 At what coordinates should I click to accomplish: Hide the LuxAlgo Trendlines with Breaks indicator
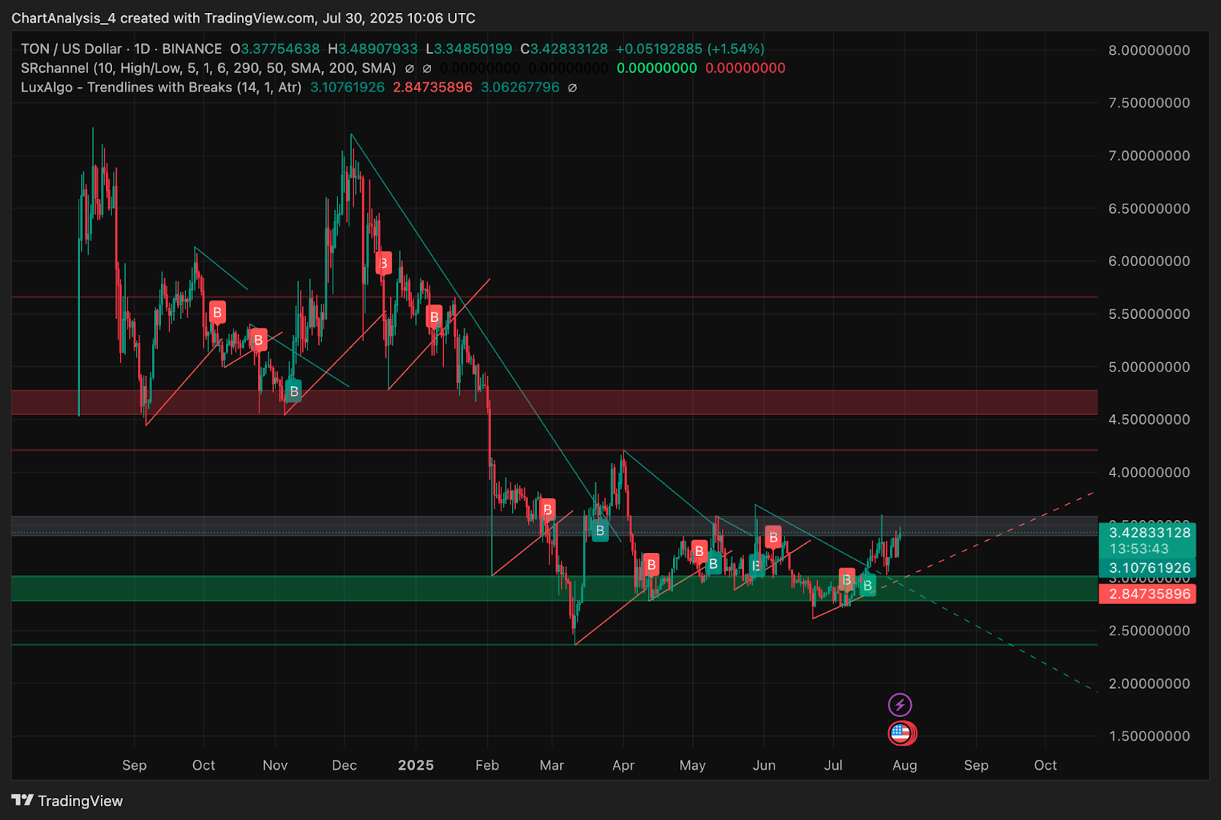(572, 87)
